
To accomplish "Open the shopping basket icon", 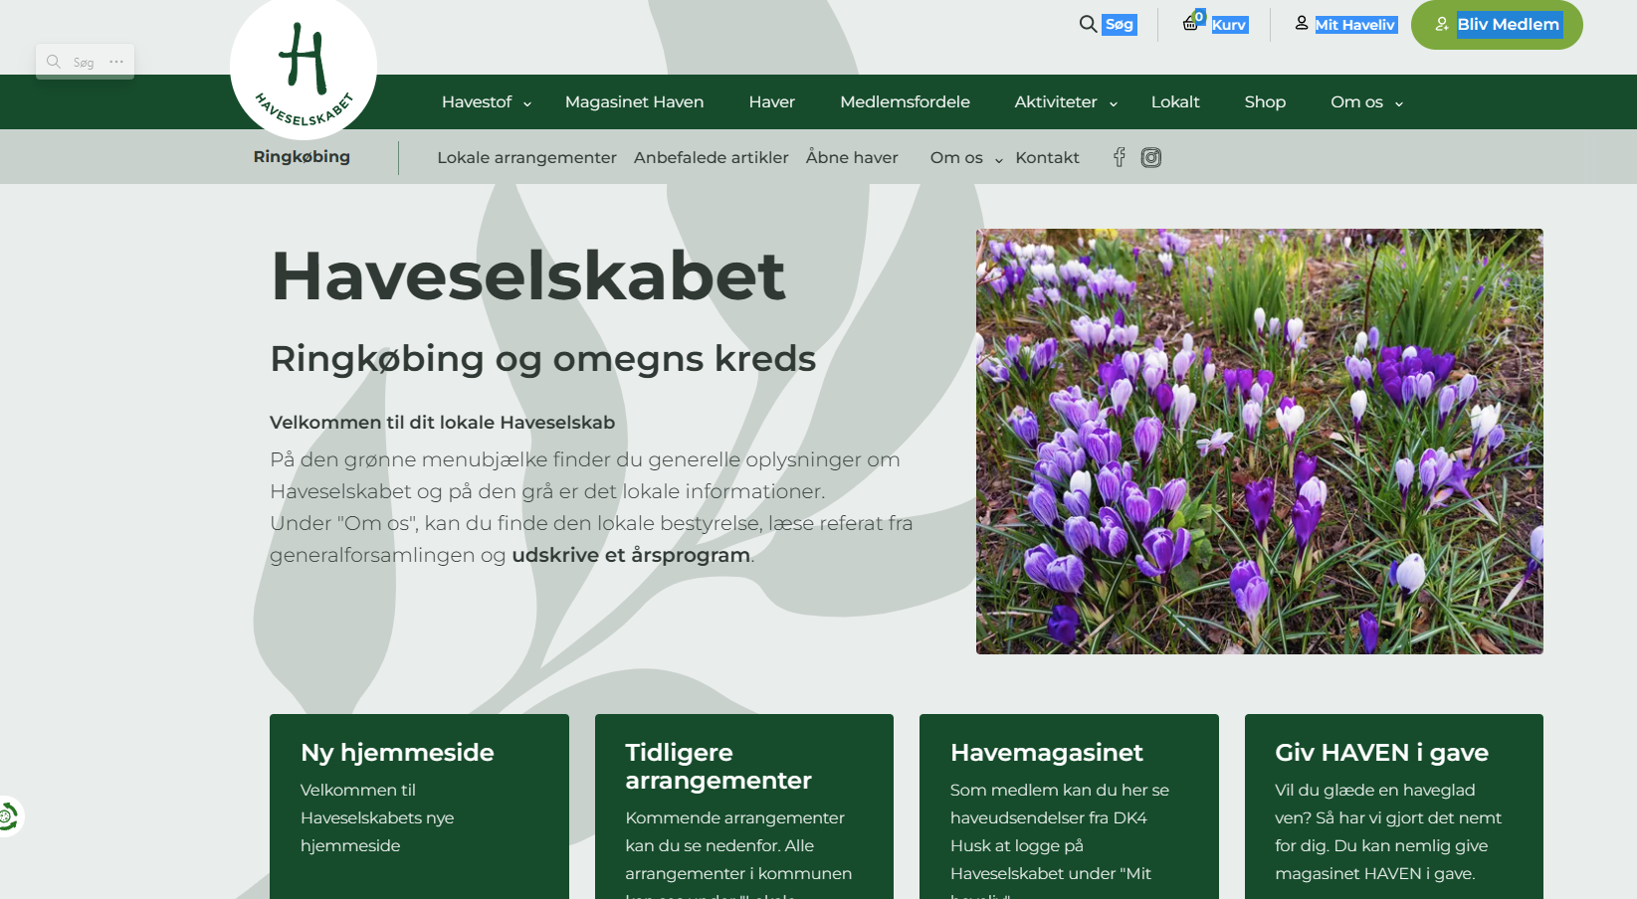I will tap(1191, 23).
